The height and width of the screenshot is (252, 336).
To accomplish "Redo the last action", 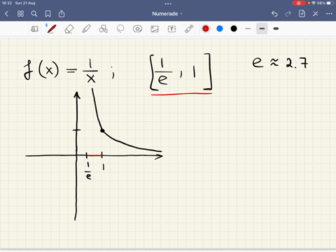I will 288,14.
